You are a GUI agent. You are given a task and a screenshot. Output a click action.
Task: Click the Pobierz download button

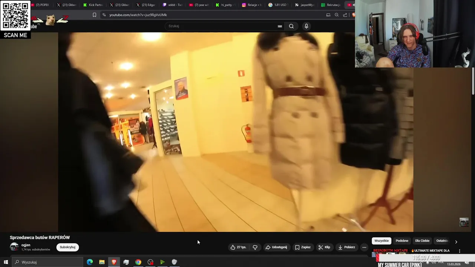click(347, 247)
